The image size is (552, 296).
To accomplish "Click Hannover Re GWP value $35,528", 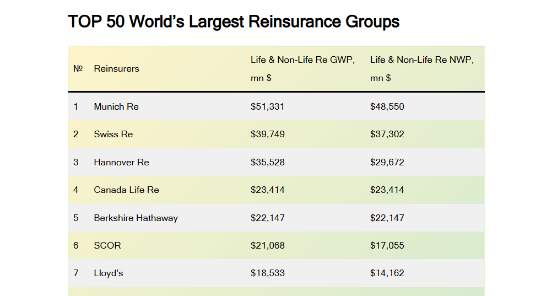I will coord(267,162).
